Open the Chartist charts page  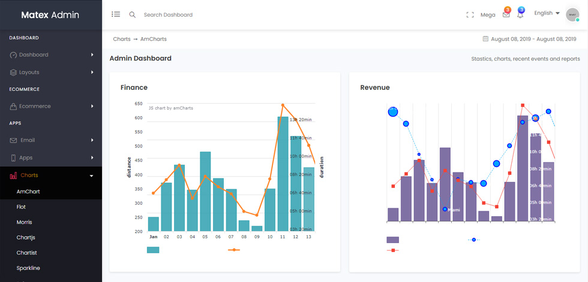[26, 253]
